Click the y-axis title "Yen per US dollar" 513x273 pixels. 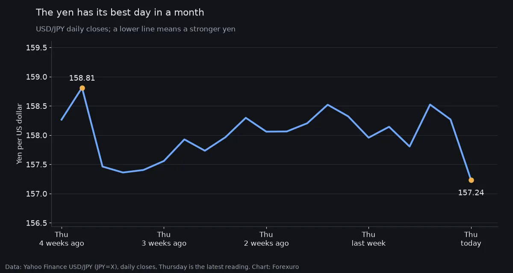[19, 134]
